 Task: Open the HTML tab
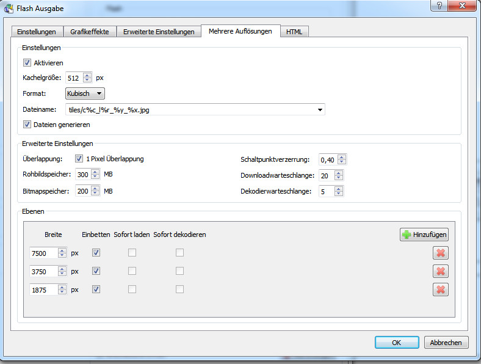294,32
